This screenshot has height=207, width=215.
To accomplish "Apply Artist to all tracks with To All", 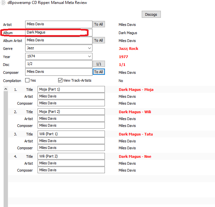I will (99, 24).
